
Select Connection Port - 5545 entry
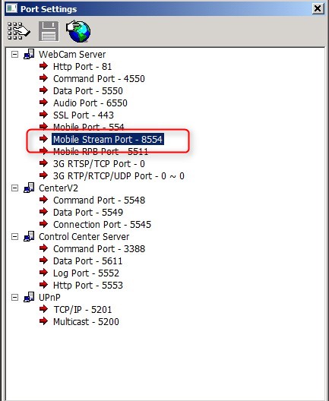click(x=102, y=225)
